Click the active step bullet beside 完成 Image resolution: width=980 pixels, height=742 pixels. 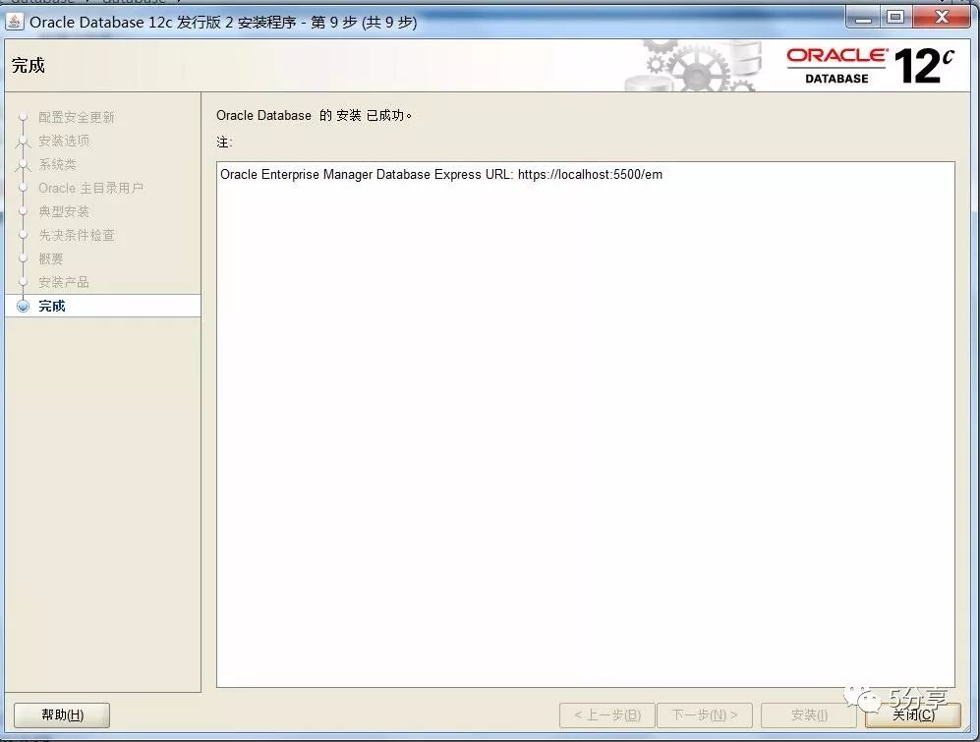pos(24,306)
